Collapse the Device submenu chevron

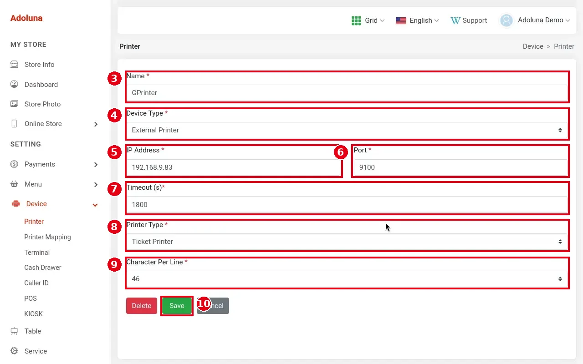coord(95,205)
